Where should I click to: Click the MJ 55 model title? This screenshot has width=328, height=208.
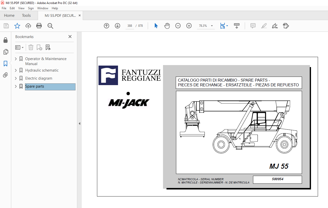point(279,166)
